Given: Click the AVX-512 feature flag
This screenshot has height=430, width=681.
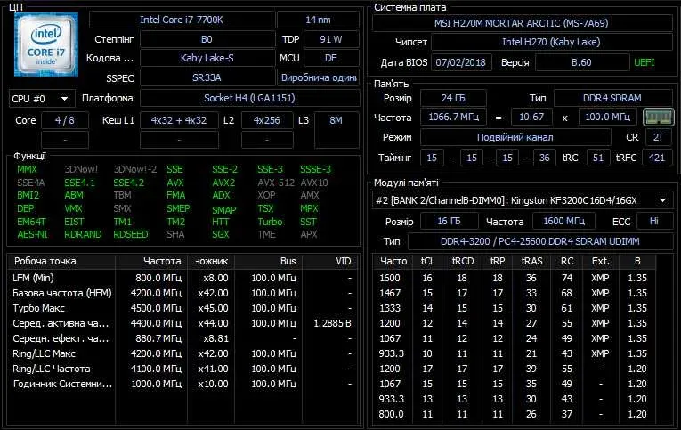Looking at the screenshot, I should pos(276,183).
